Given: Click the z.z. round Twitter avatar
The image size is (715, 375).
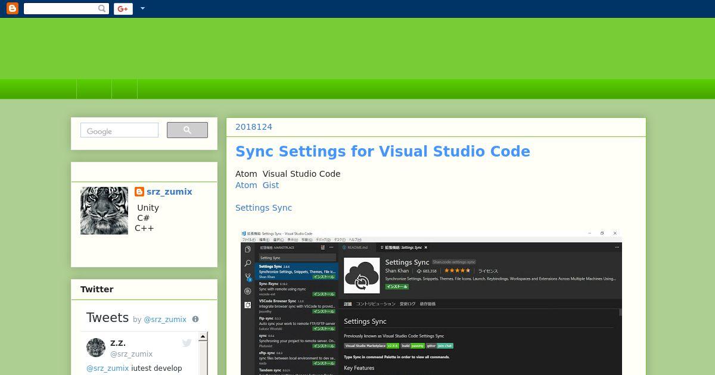Looking at the screenshot, I should point(96,348).
